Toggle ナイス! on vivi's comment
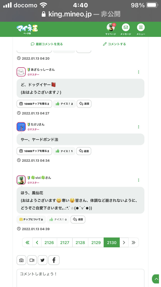The image size is (161, 287). (58, 220)
